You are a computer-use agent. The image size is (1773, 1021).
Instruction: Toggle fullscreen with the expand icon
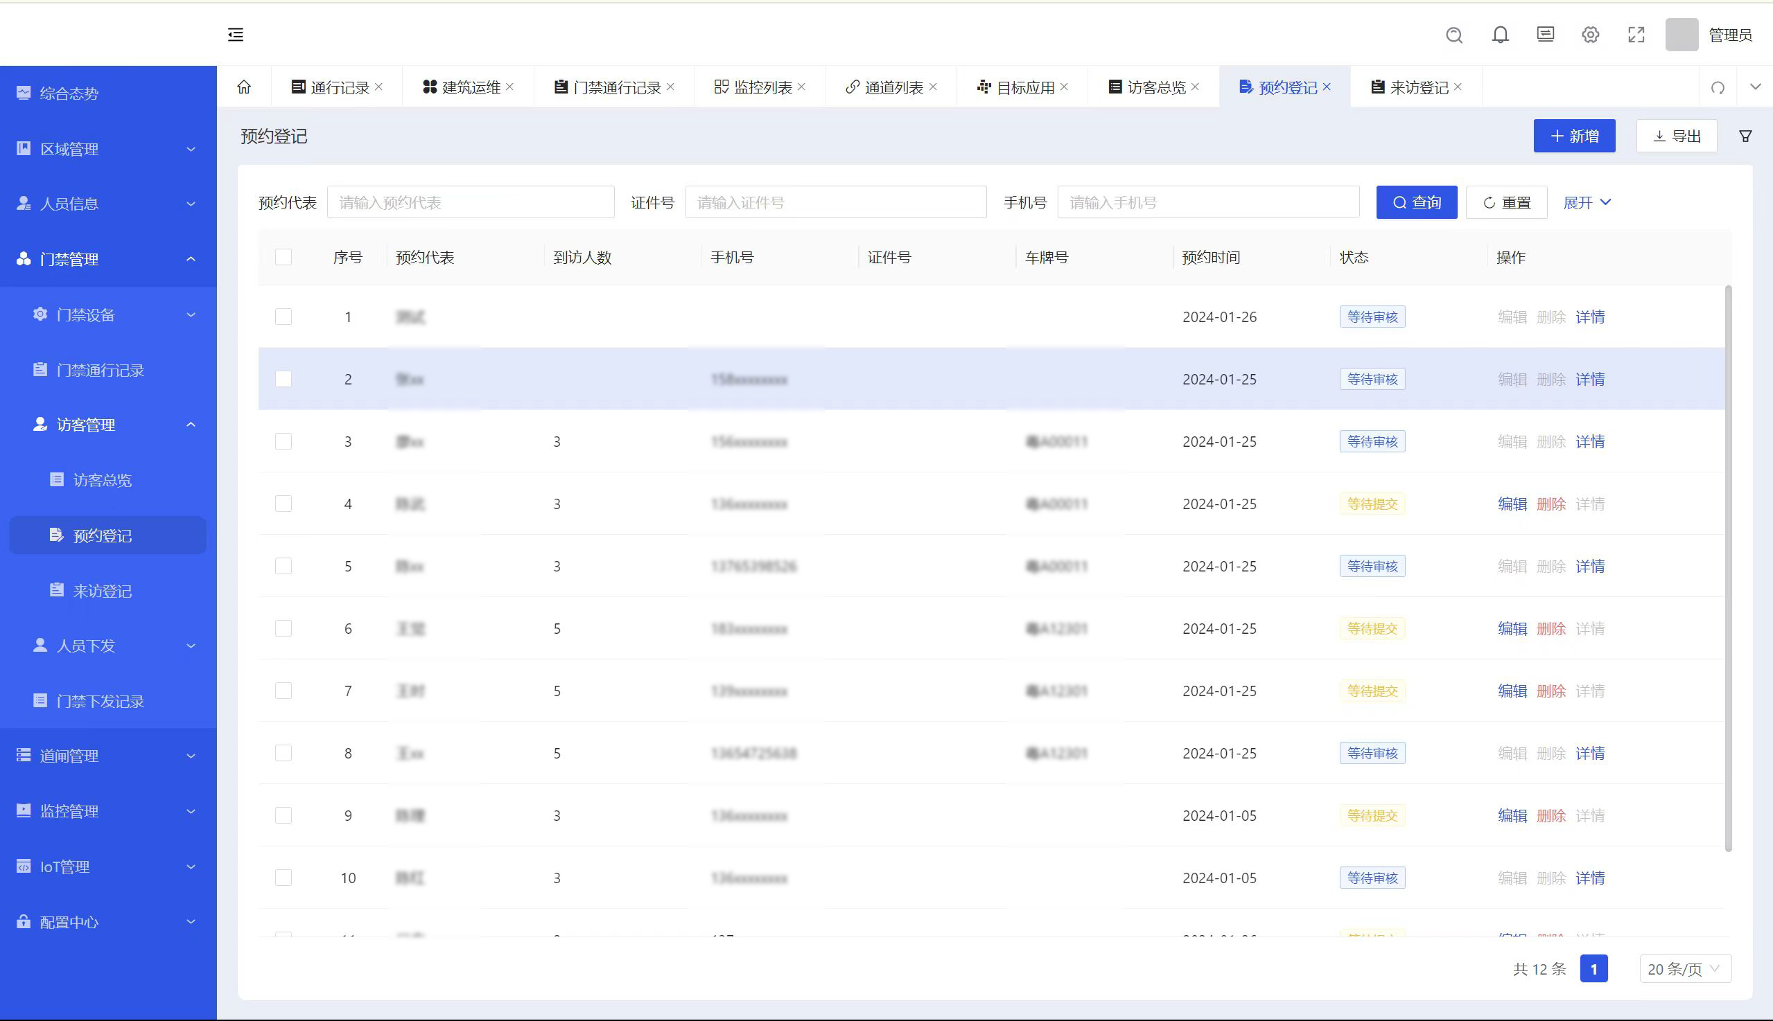pyautogui.click(x=1636, y=35)
